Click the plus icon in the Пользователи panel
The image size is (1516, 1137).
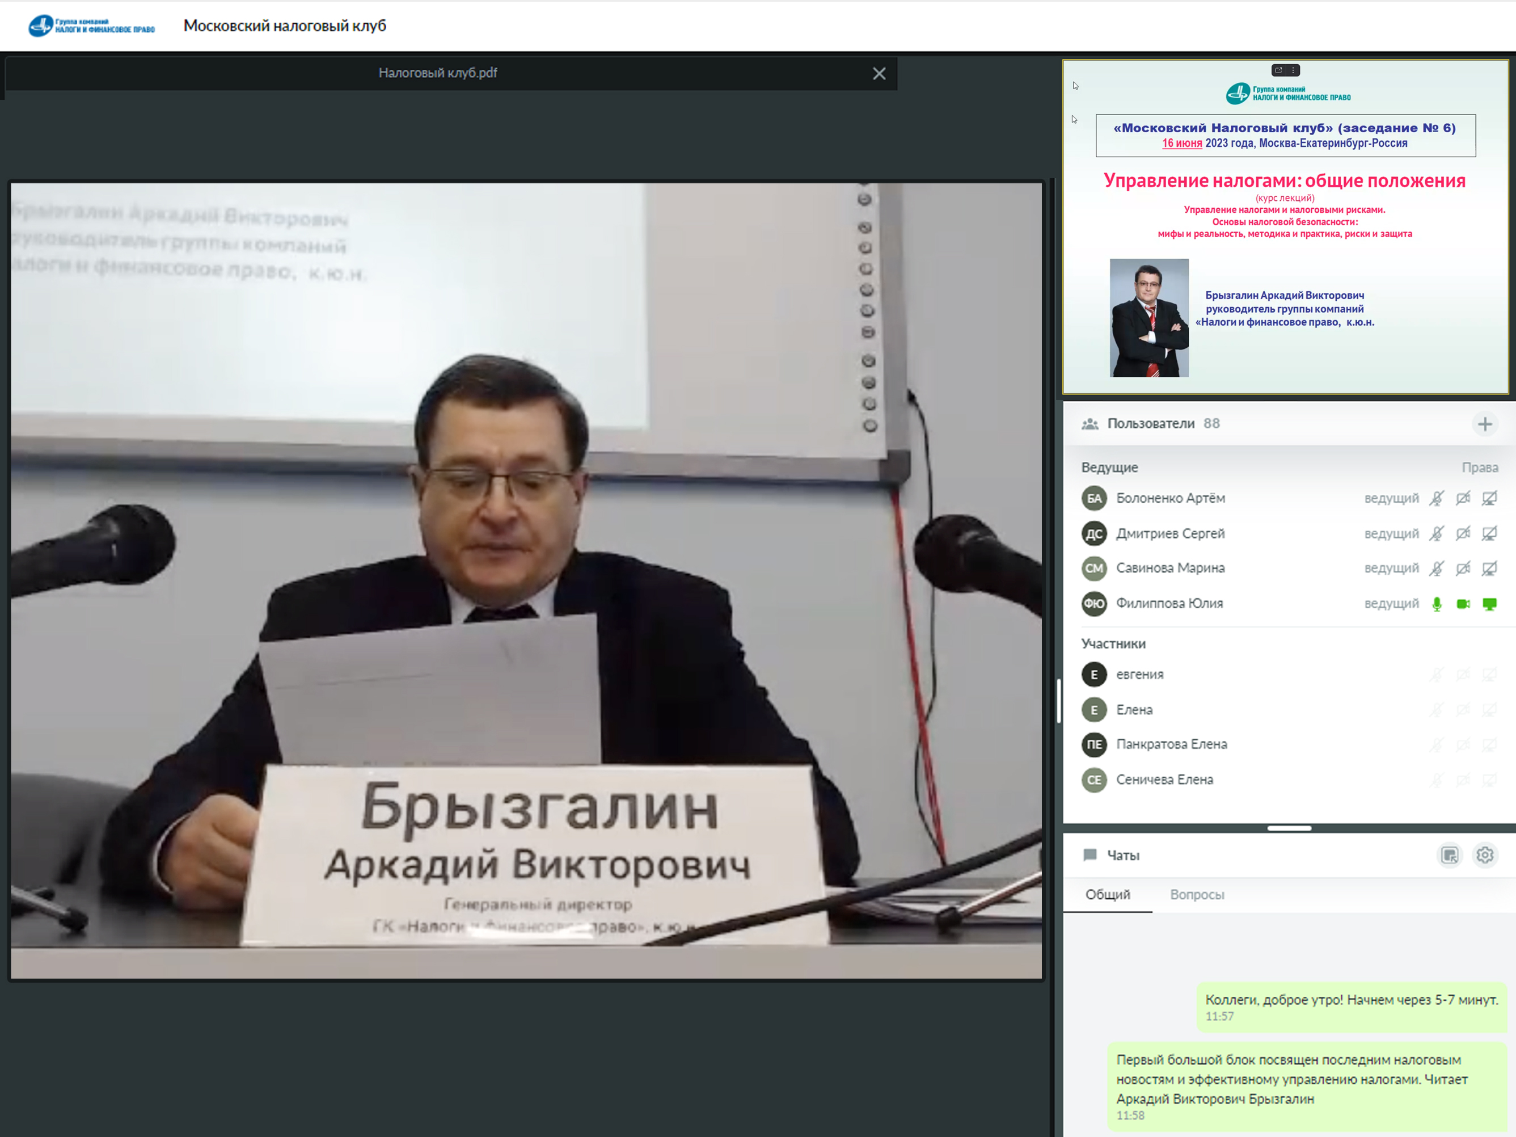[1484, 424]
